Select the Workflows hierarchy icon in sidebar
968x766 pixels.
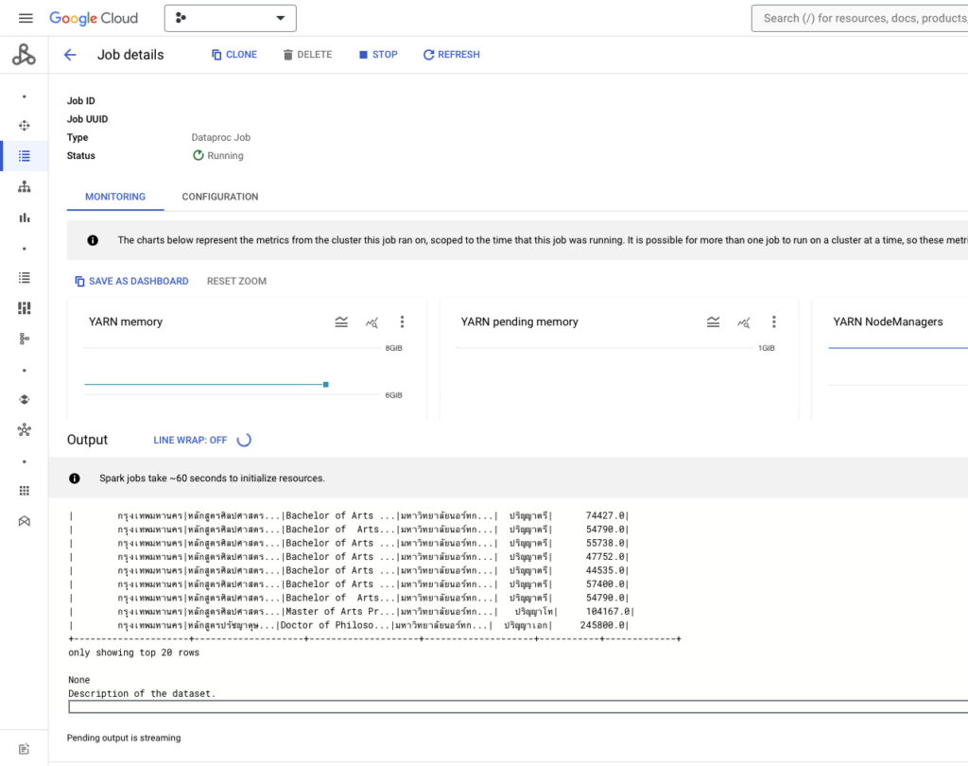[x=25, y=186]
